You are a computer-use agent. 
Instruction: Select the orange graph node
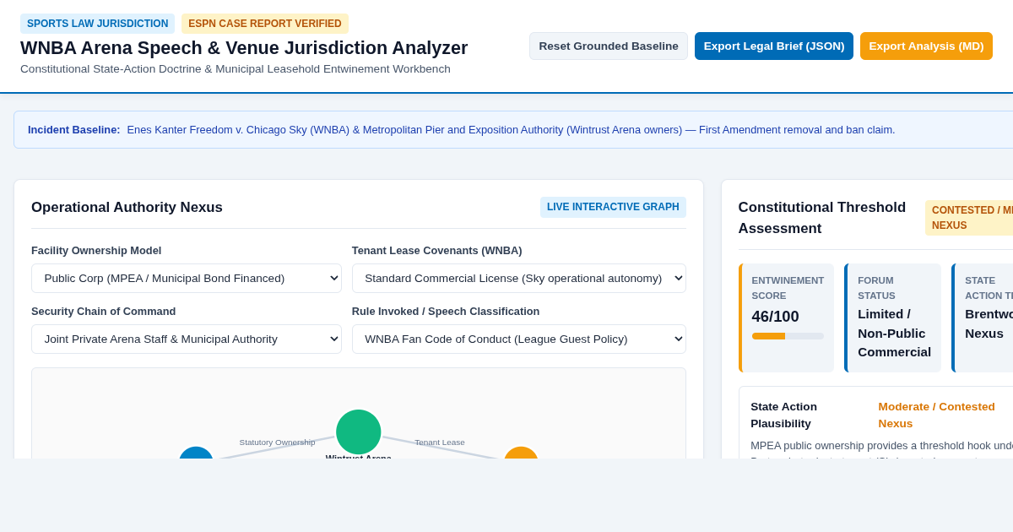(x=521, y=453)
